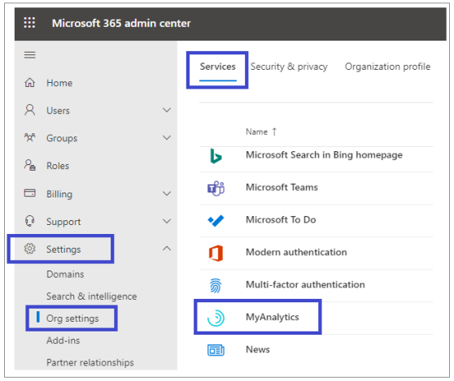Click the Groups label in navigation
This screenshot has width=454, height=381.
(x=62, y=138)
